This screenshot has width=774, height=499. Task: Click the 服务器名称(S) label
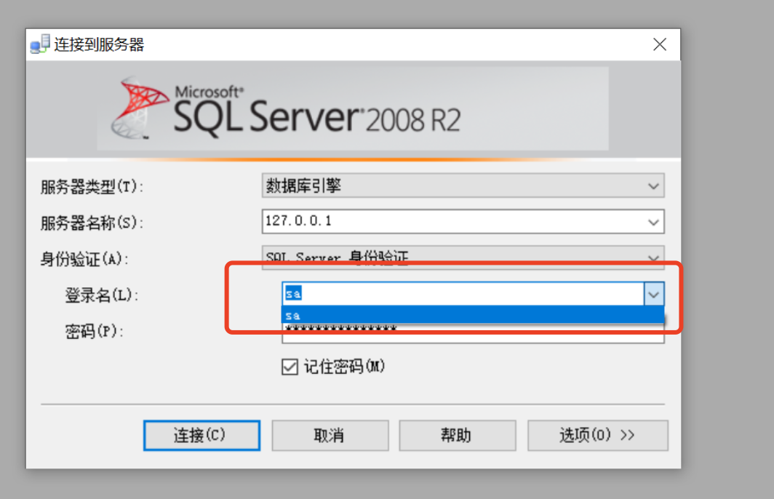(x=92, y=223)
